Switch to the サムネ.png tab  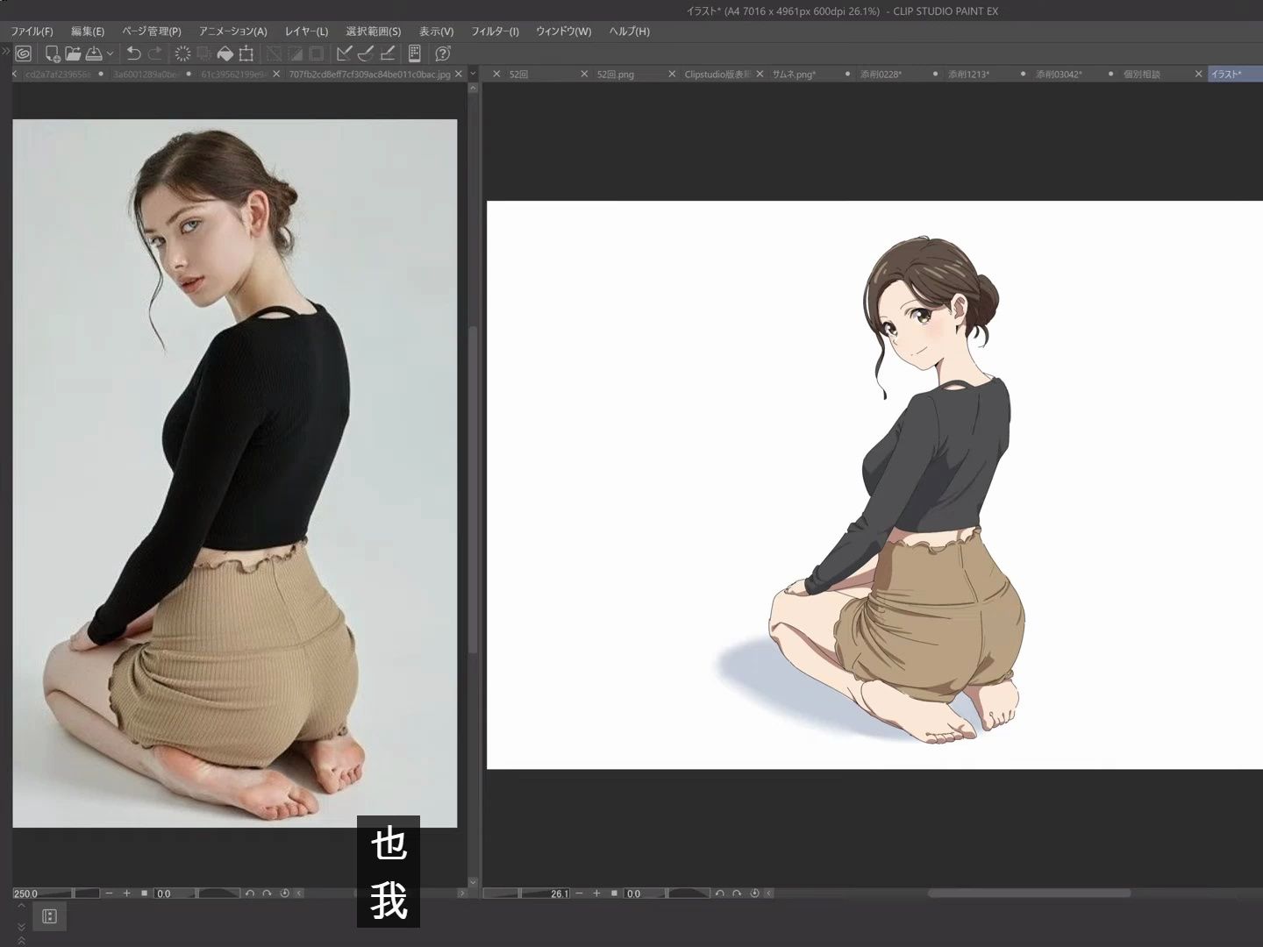pyautogui.click(x=794, y=75)
